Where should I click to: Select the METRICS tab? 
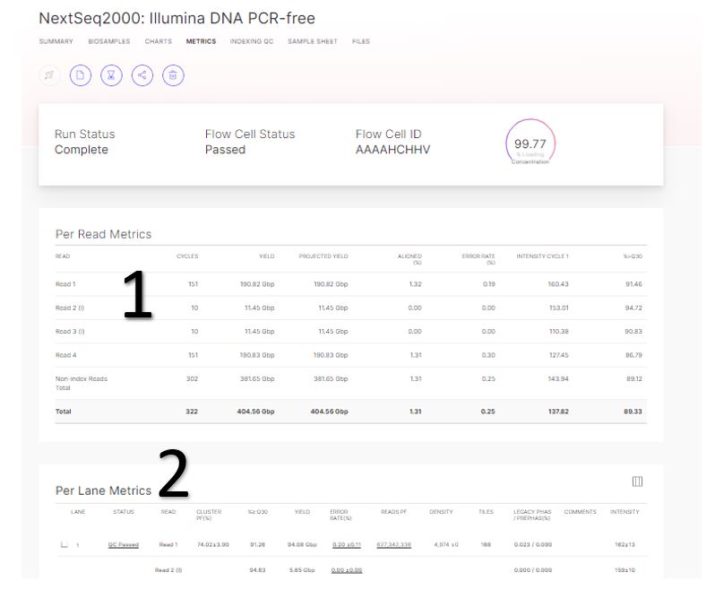pyautogui.click(x=201, y=41)
